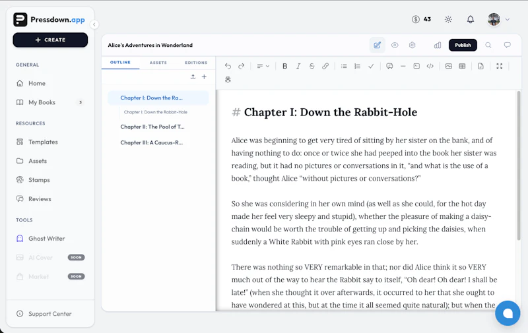Open the user profile avatar menu
Viewport: 528px width, 333px height.
[x=498, y=19]
